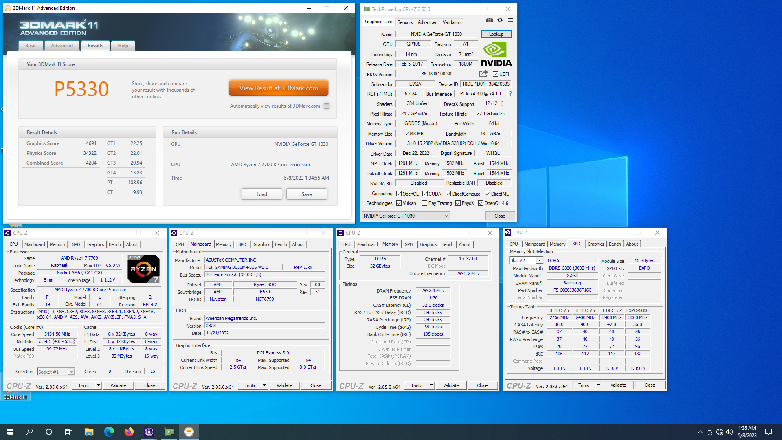Screen dimensions: 782x440
Task: Toggle the DirectML checkbox
Action: 487,194
